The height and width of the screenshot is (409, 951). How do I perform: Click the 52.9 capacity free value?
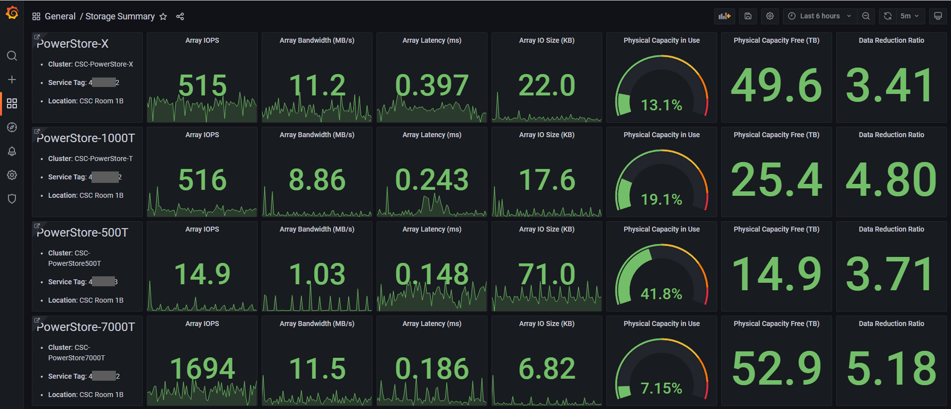click(x=776, y=369)
